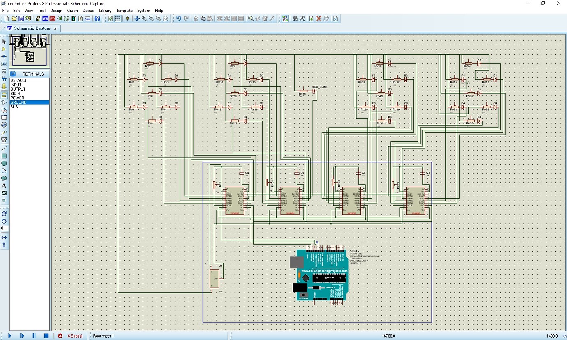567x340 pixels.
Task: Select the POWER terminal type
Action: [18, 98]
